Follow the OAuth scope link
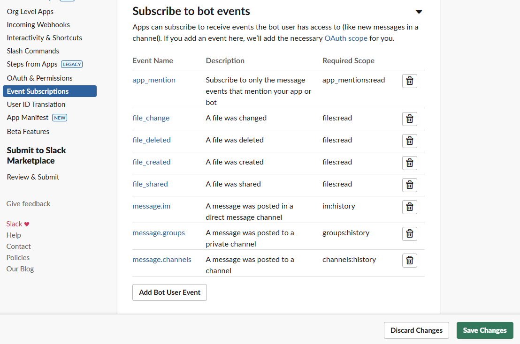 (346, 38)
